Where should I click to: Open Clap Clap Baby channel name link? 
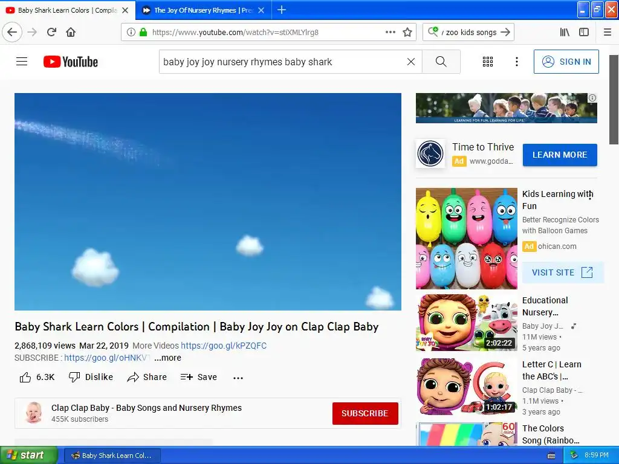point(146,408)
